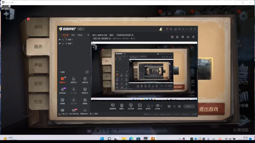Mute the 扬声器 speaker

coord(157,106)
